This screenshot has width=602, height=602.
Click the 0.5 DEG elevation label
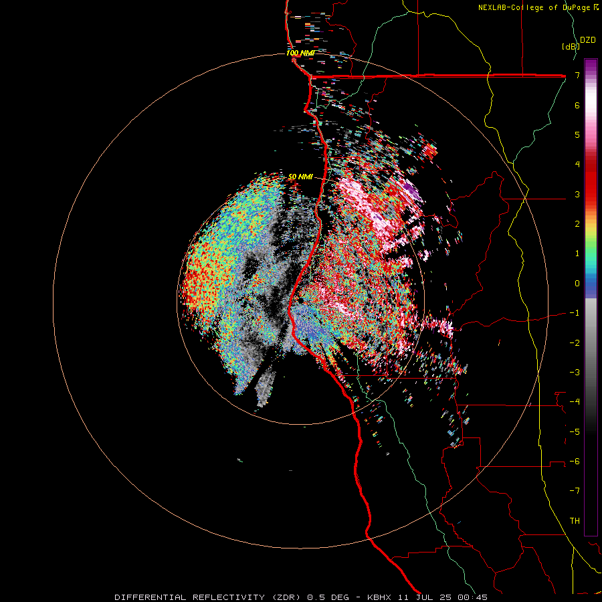pos(328,597)
